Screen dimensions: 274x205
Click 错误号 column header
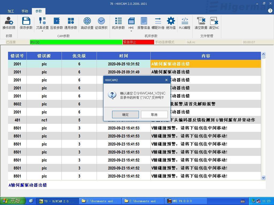point(17,56)
